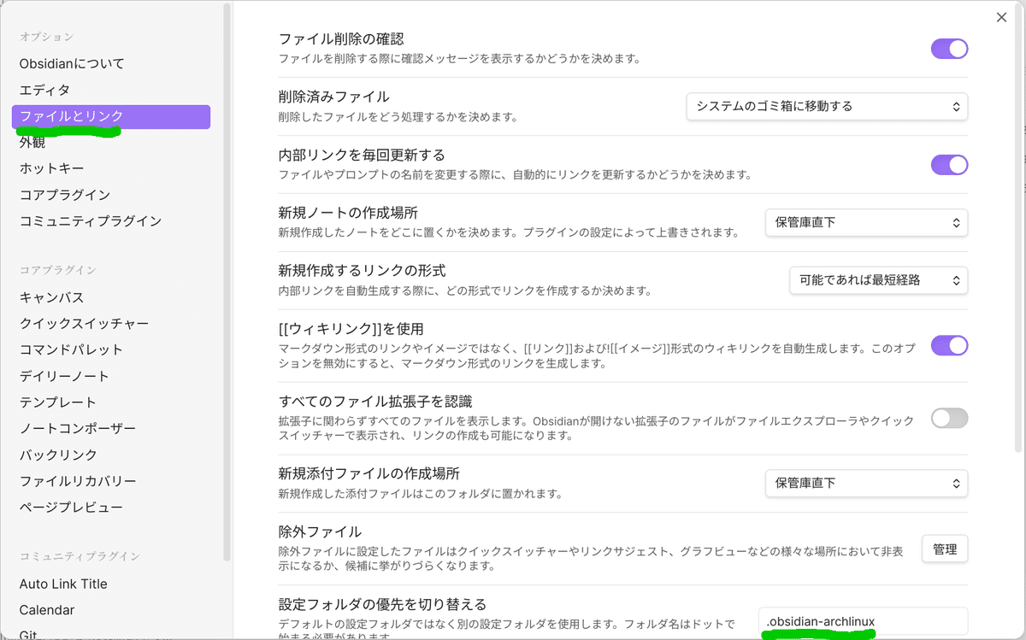Click the .obsidian-archlinux config folder field
Viewport: 1026px width, 640px height.
click(864, 621)
